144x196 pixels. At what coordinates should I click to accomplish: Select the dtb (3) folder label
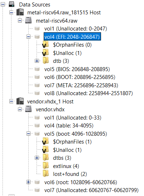tap(61, 61)
